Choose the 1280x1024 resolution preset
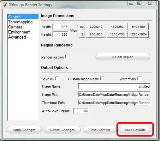Screen dimensions: 160x141 [x=138, y=34]
